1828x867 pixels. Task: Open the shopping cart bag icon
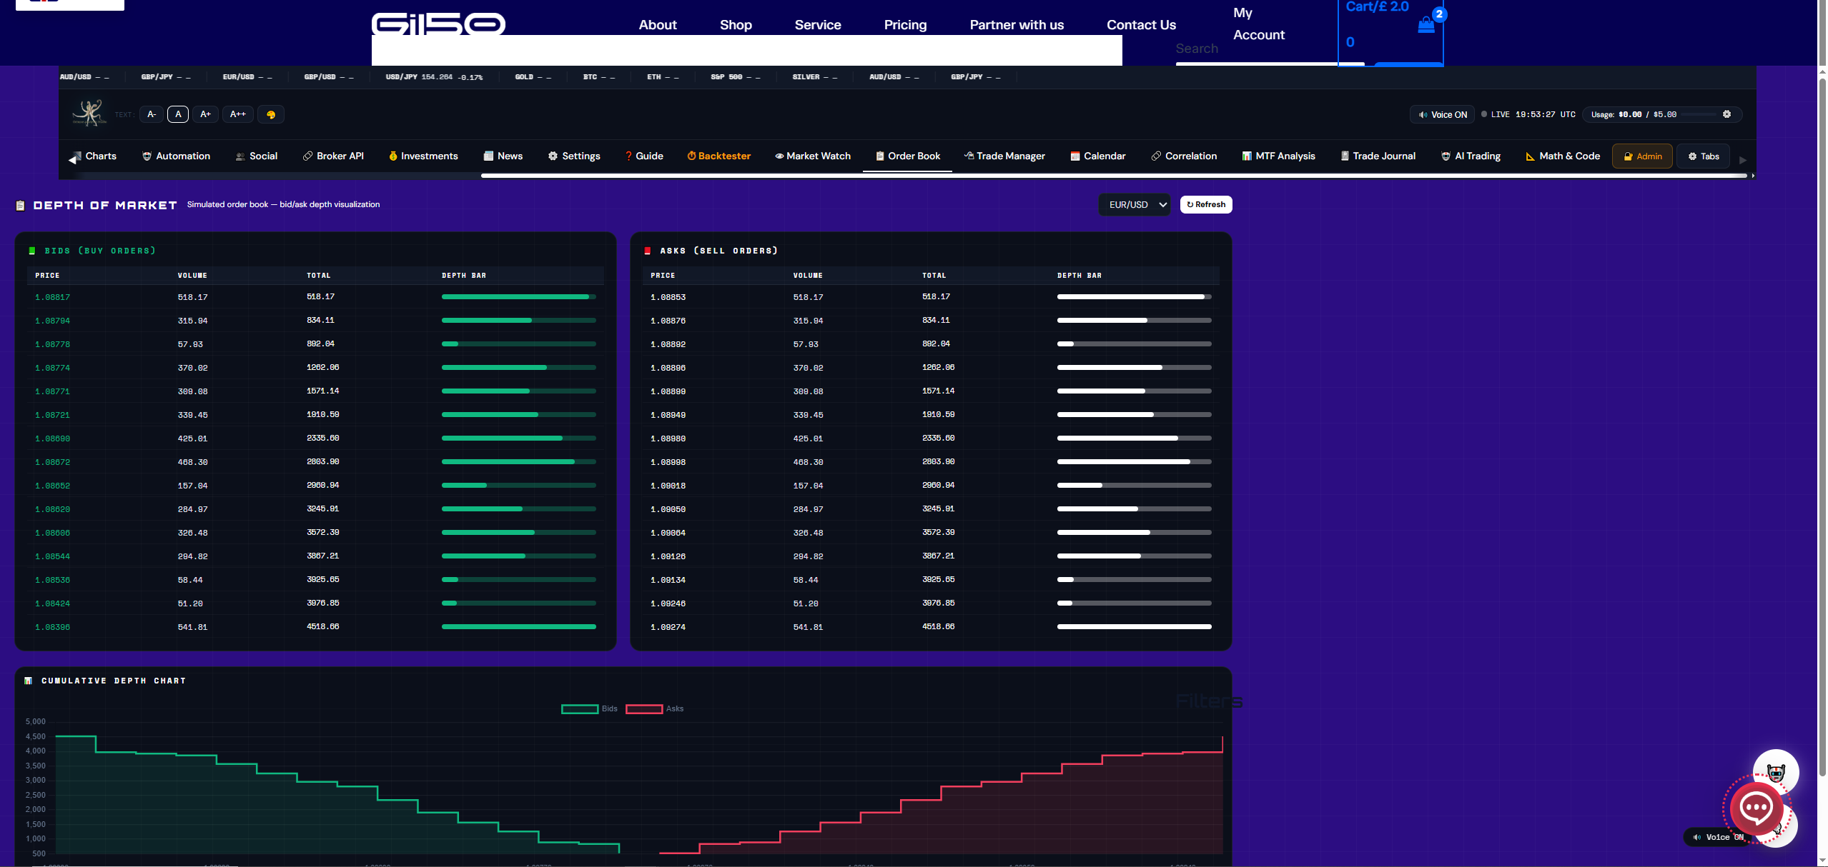pos(1426,25)
